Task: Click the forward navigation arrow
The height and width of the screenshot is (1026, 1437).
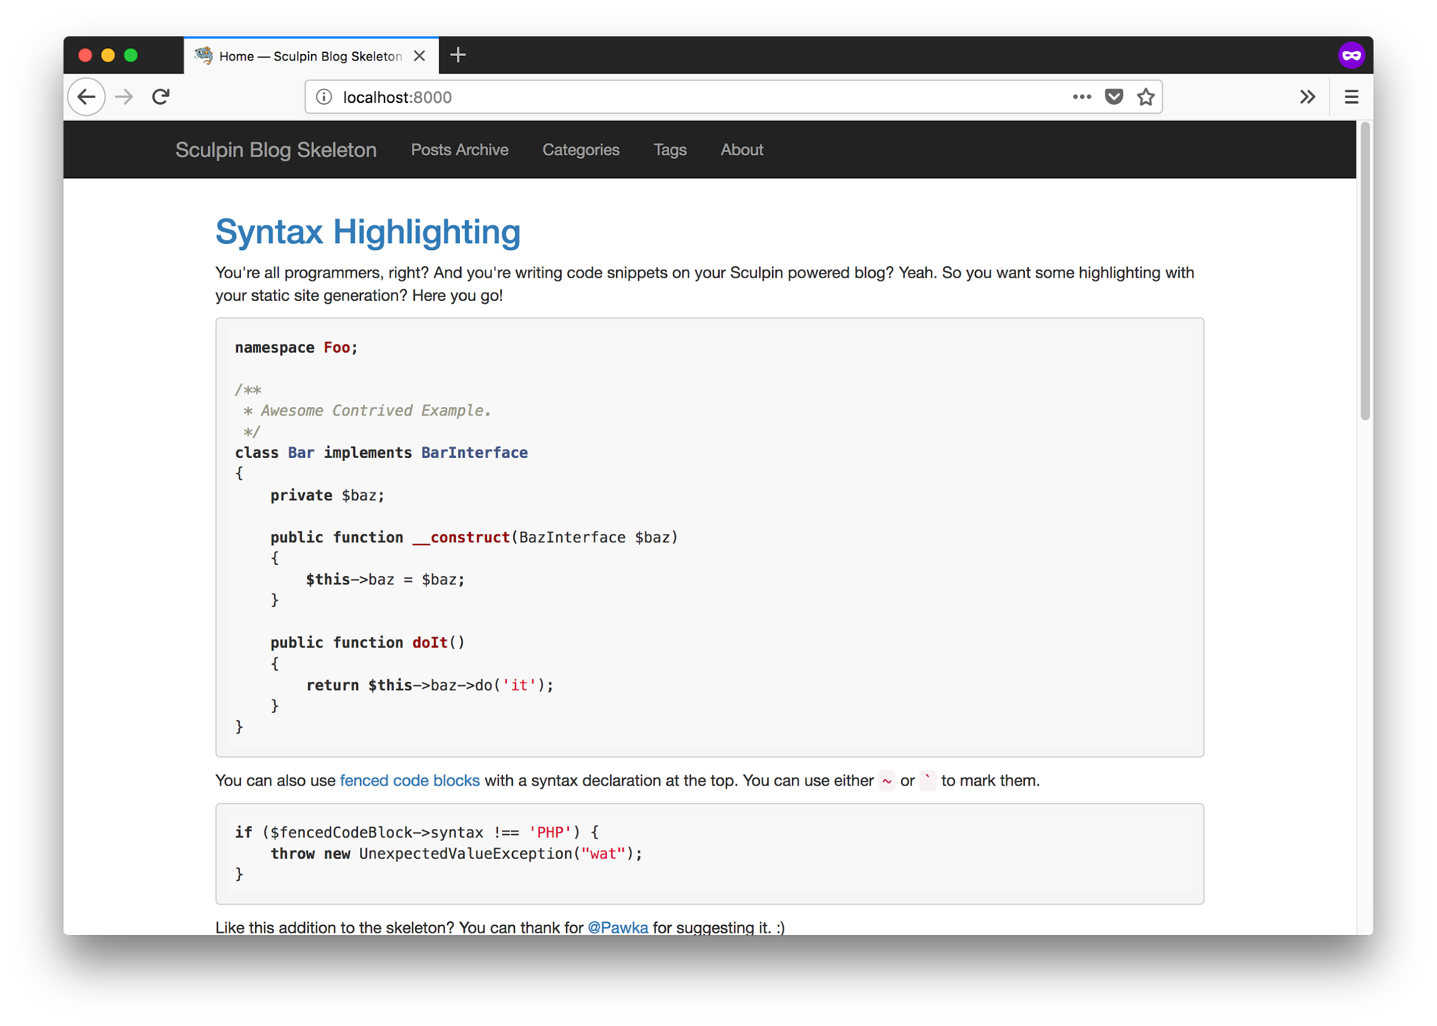Action: pos(124,97)
